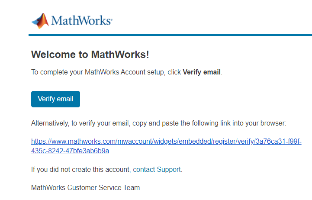This screenshot has height=200, width=312.
Task: Click the word 'Support' in the link
Action: (x=169, y=170)
